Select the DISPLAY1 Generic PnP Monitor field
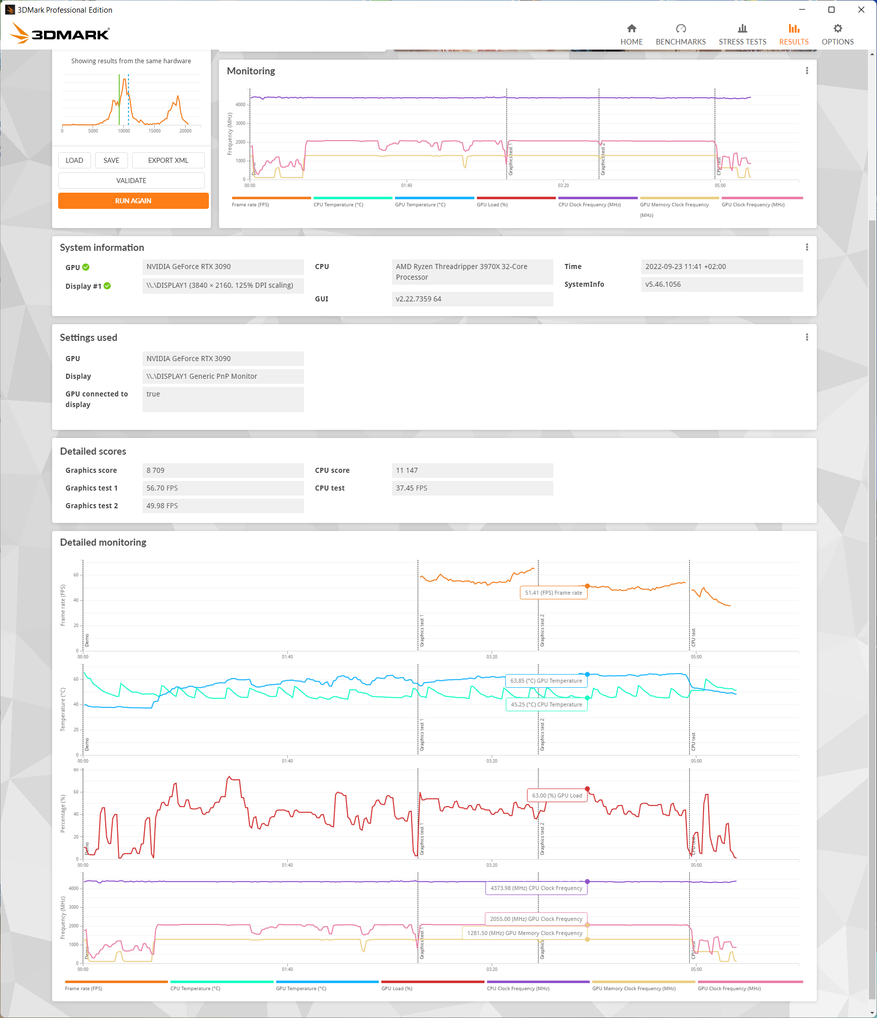This screenshot has height=1018, width=877. click(223, 376)
